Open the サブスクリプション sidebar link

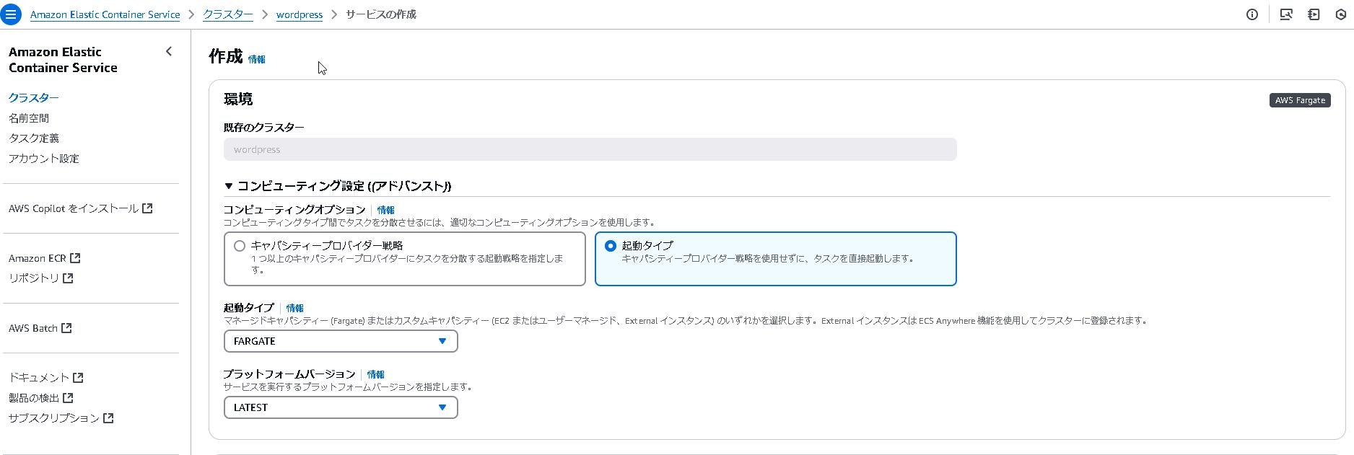(x=54, y=418)
